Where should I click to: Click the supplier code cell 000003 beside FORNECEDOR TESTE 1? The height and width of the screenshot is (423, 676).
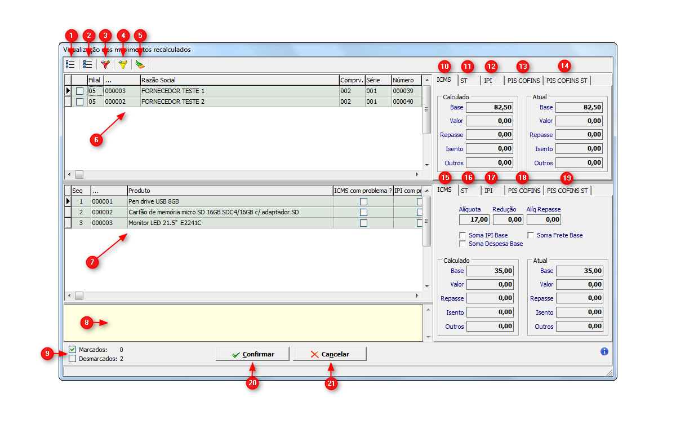(121, 91)
